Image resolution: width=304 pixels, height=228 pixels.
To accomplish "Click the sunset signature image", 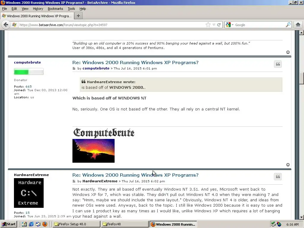I will click(x=94, y=151).
